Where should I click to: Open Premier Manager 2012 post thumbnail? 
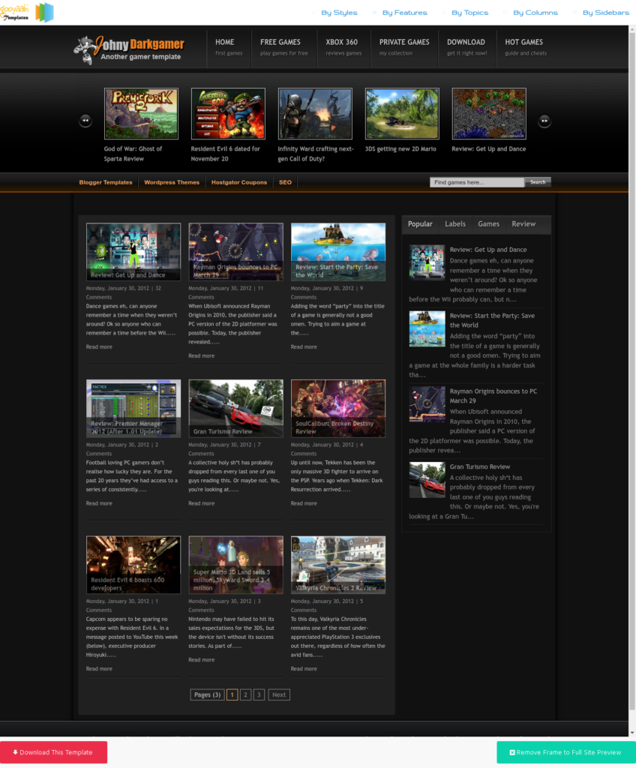click(133, 409)
